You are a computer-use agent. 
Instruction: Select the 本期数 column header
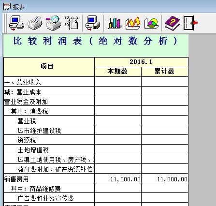[x=118, y=72]
